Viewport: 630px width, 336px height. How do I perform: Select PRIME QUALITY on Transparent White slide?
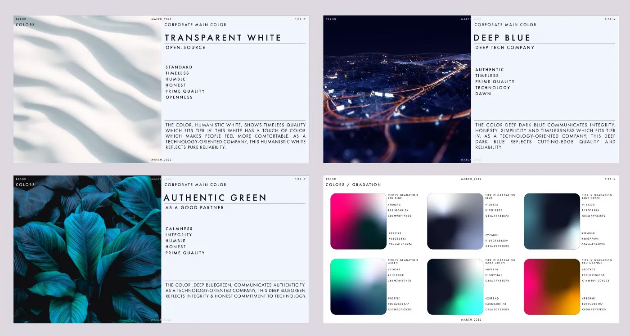click(x=185, y=91)
